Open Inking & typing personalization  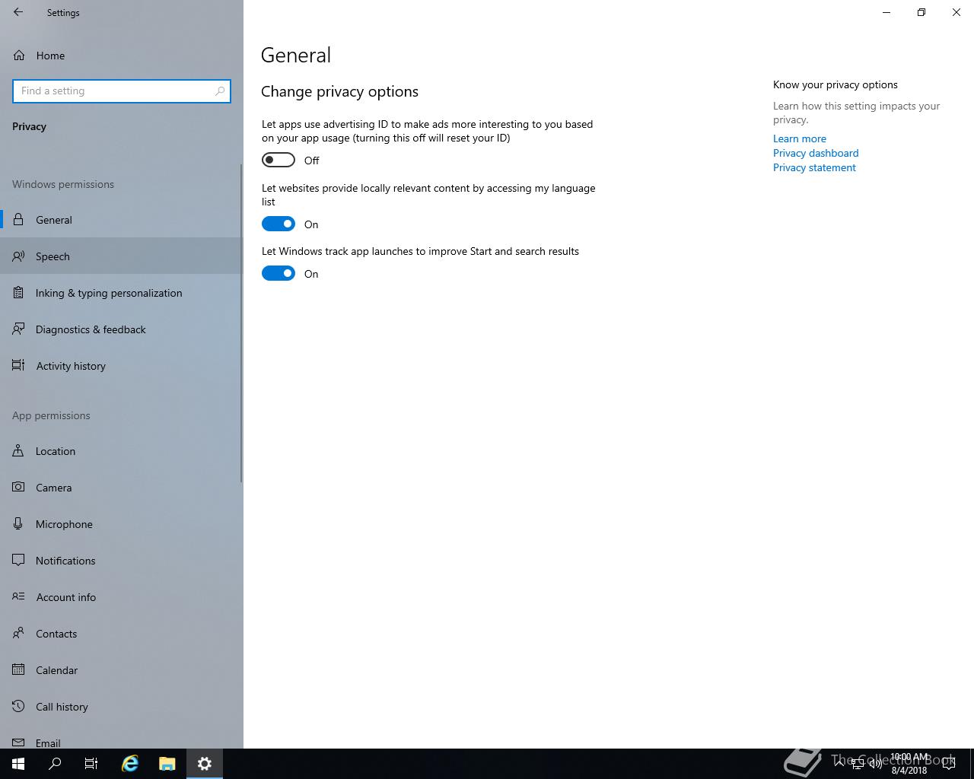[x=122, y=293]
